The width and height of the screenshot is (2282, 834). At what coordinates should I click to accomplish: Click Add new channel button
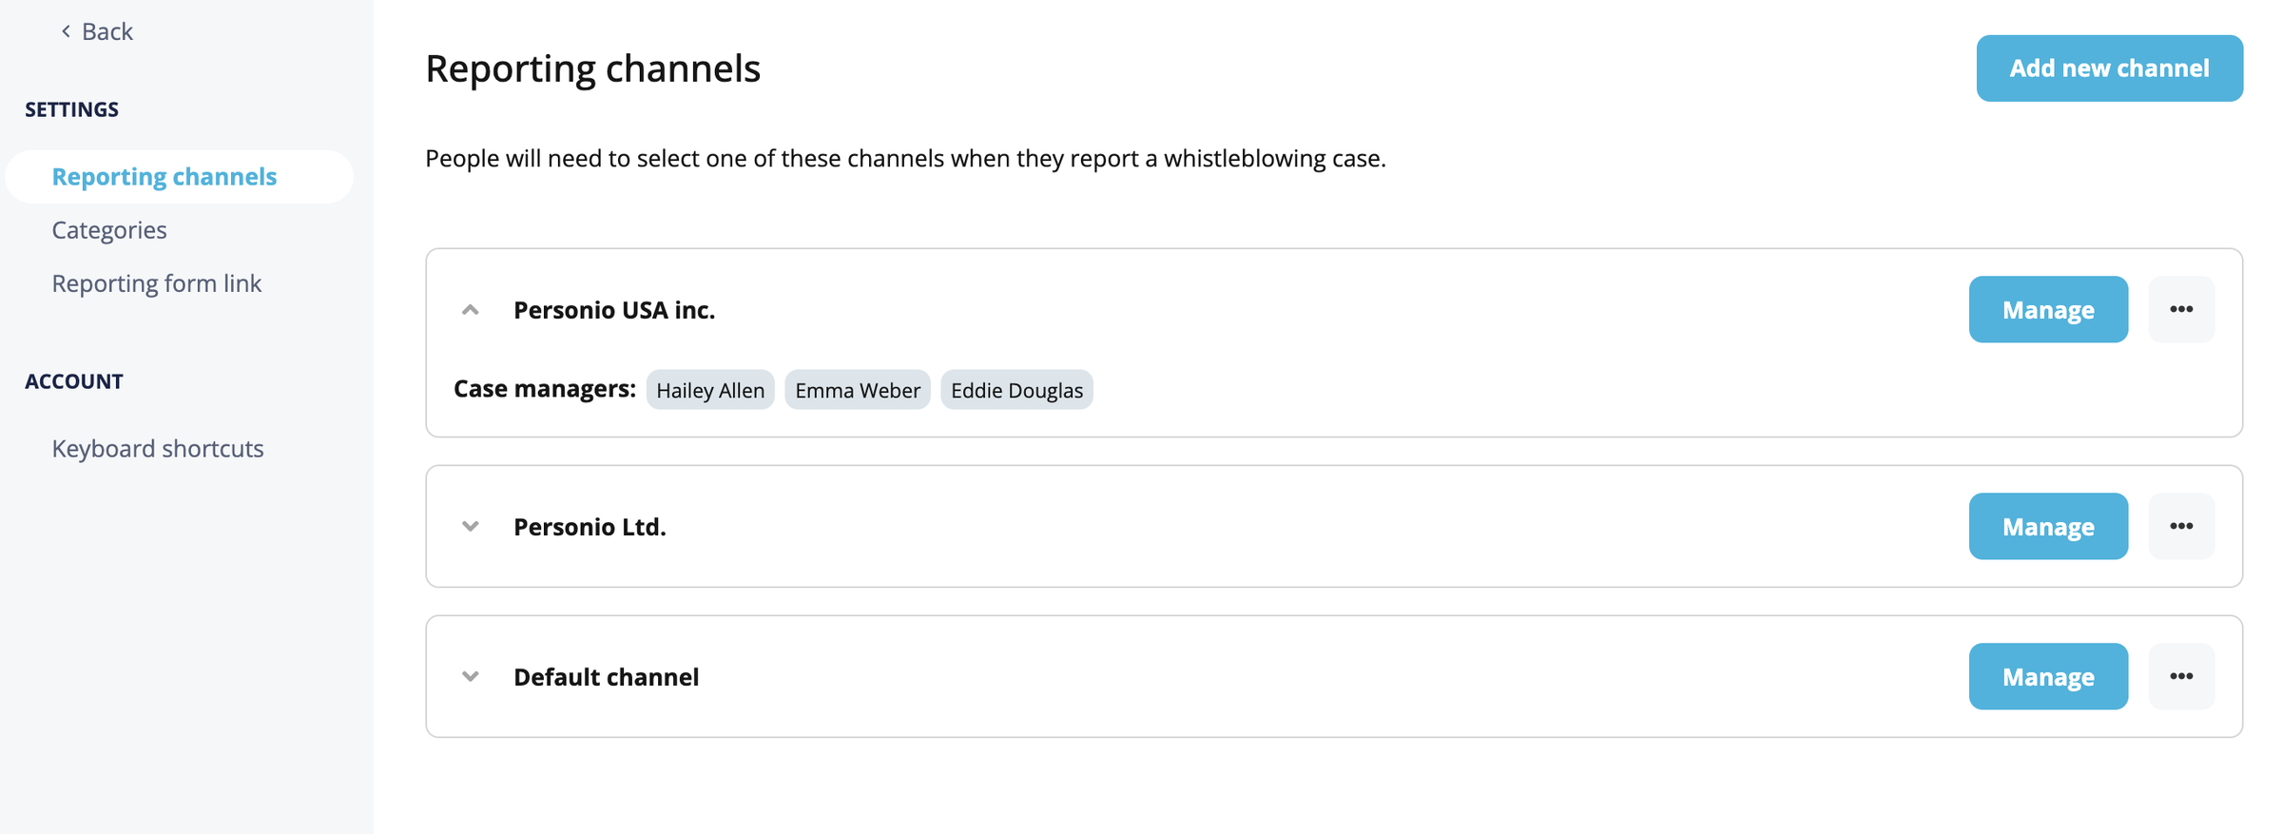coord(2109,68)
